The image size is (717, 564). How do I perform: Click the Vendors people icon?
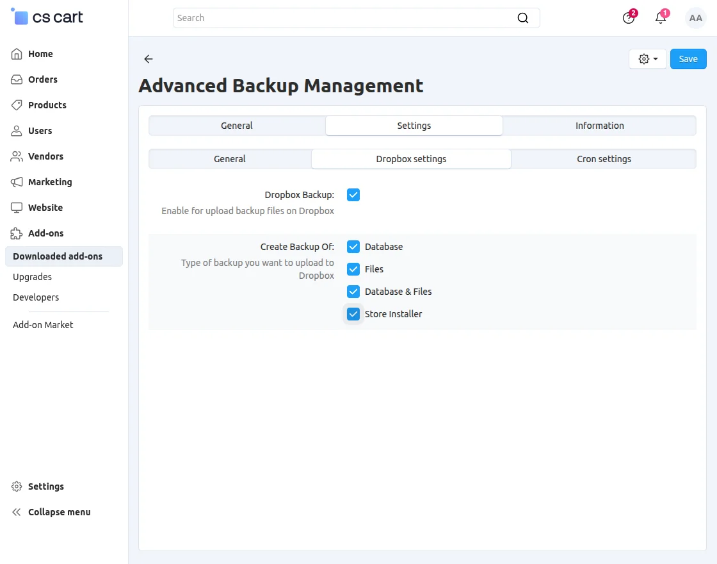(x=17, y=156)
